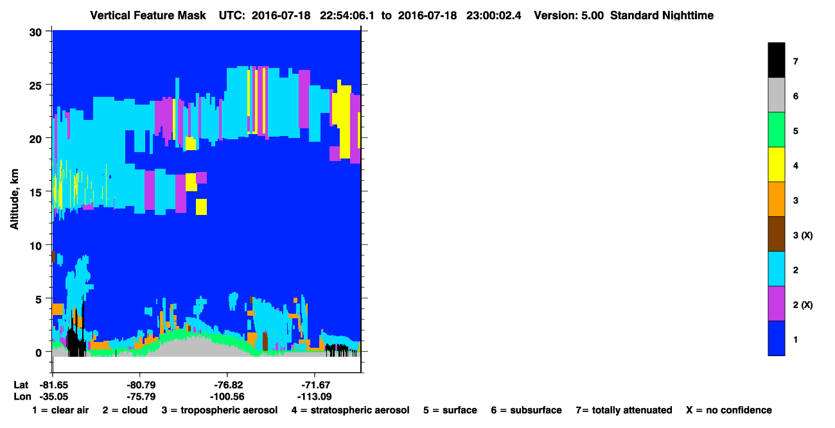Click legend text 'X = no confidence'
This screenshot has height=428, width=835.
pyautogui.click(x=729, y=410)
